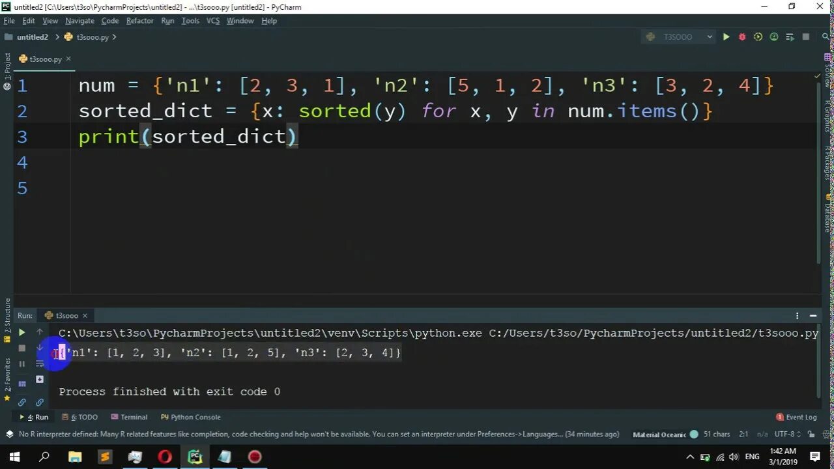Go down the stack trace arrow

point(40,348)
